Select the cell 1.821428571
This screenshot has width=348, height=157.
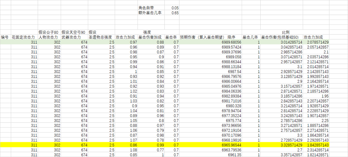(316, 154)
